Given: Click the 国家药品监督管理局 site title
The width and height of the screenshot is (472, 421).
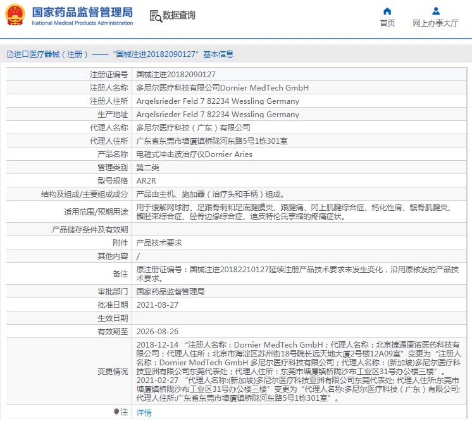Looking at the screenshot, I should tap(82, 11).
